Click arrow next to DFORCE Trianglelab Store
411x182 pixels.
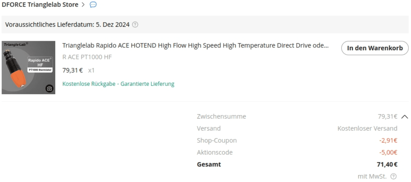pyautogui.click(x=83, y=5)
